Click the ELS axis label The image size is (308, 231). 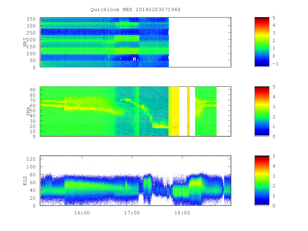click(x=25, y=181)
